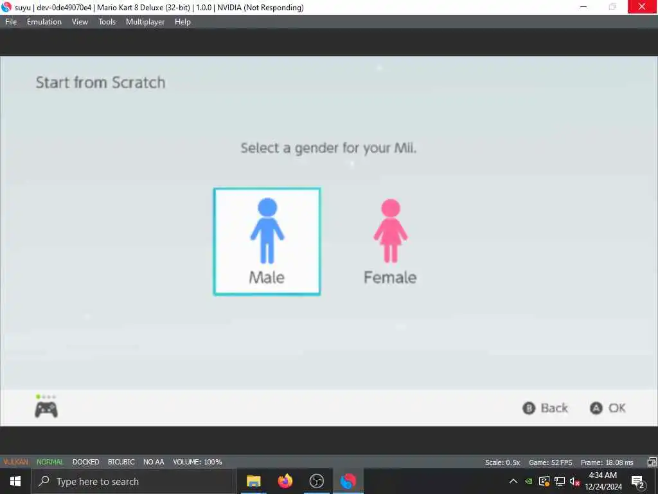Screen dimensions: 658x494
Task: Open the Emulation menu
Action: tap(44, 22)
